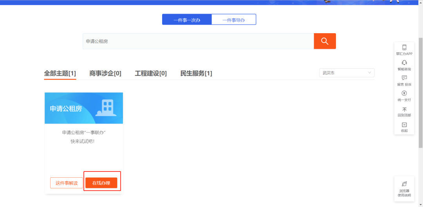
Task: Select the 工程建设[0] category tab
Action: pyautogui.click(x=151, y=73)
